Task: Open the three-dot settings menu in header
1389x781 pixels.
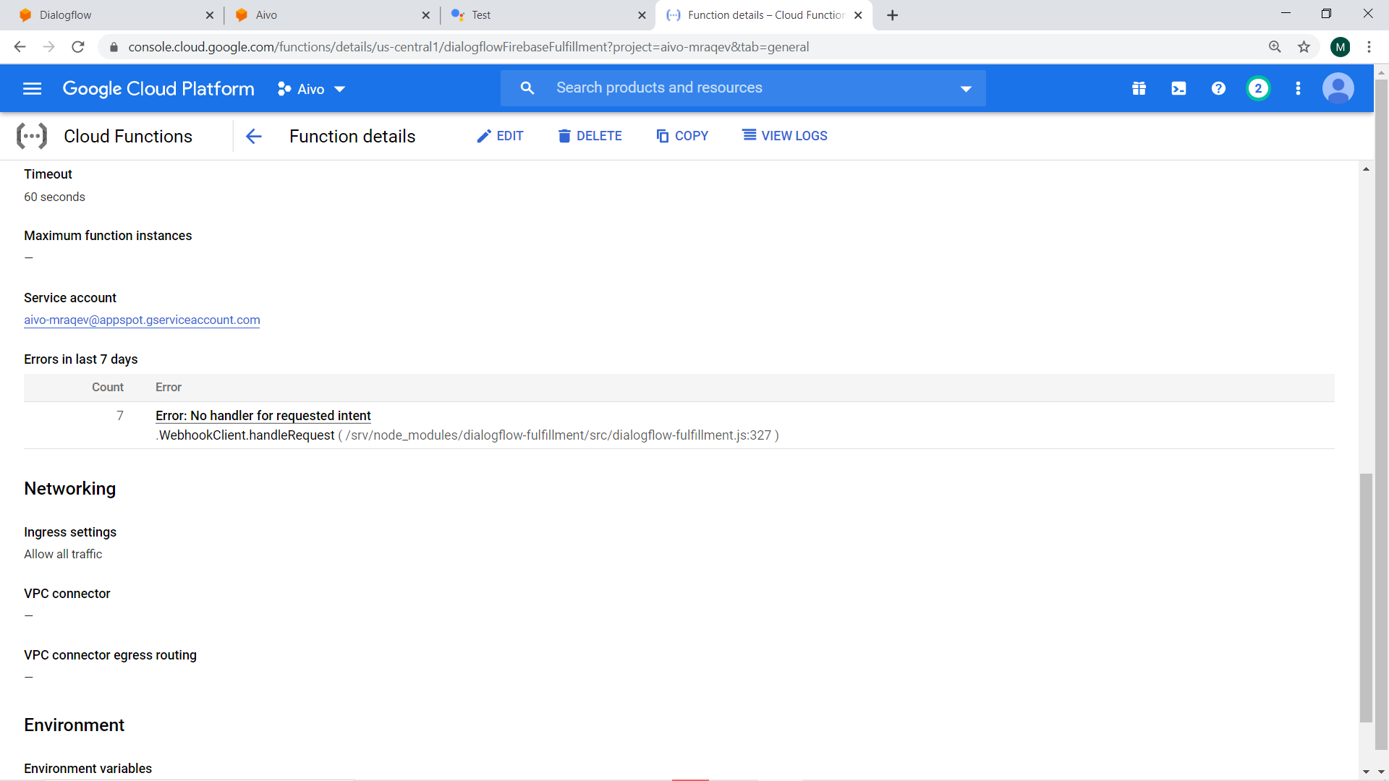Action: 1298,88
